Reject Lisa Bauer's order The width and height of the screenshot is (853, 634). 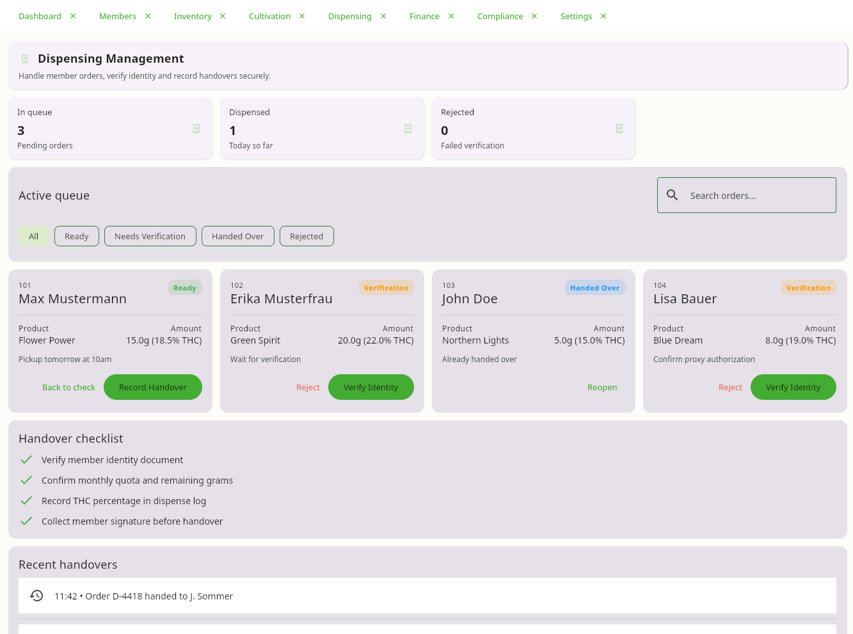[730, 387]
